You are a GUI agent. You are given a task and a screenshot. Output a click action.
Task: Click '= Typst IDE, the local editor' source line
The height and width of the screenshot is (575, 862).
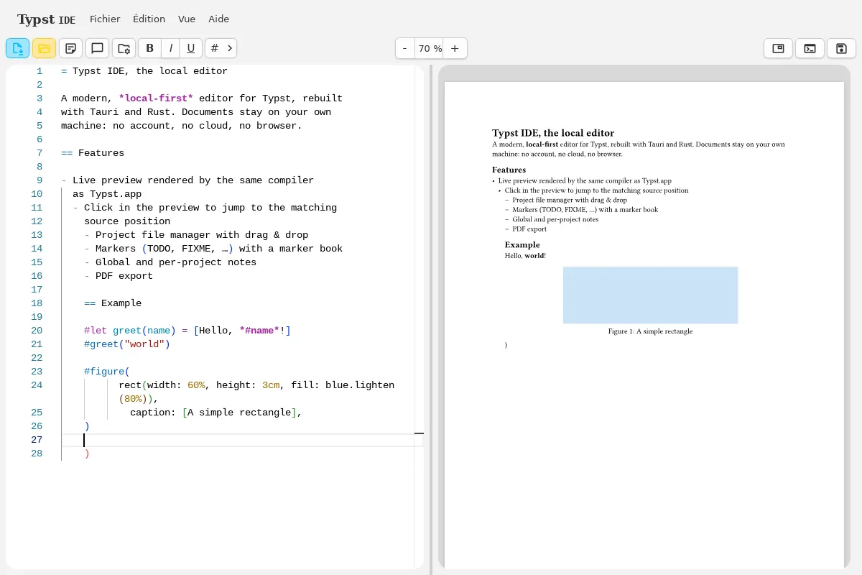click(x=144, y=71)
